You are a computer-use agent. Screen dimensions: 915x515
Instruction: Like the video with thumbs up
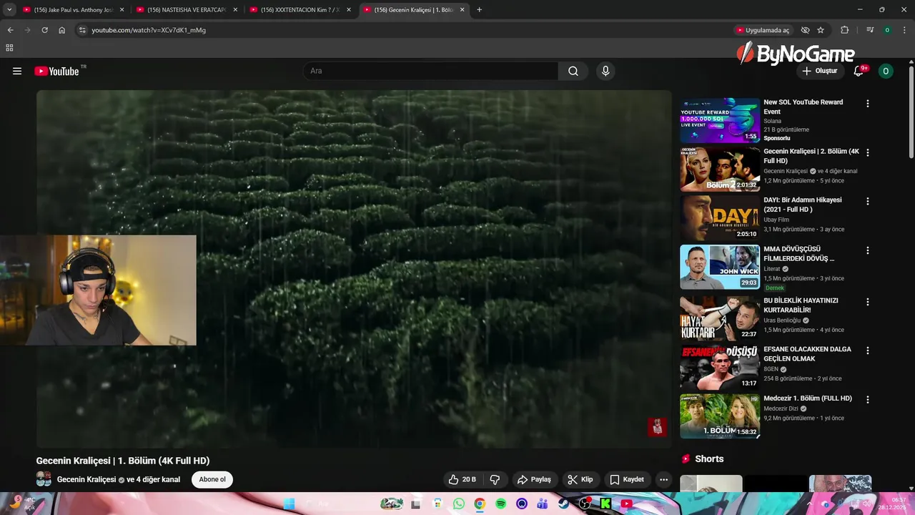461,479
